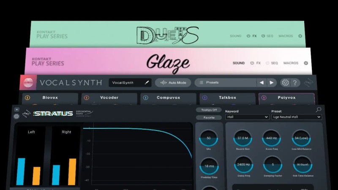Viewport: 338px width, 190px height.
Task: Click Favorite button in Stratus
Action: 209,118
